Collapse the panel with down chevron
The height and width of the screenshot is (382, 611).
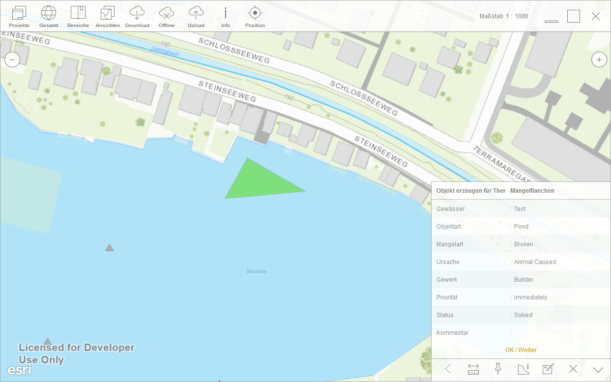click(x=598, y=369)
